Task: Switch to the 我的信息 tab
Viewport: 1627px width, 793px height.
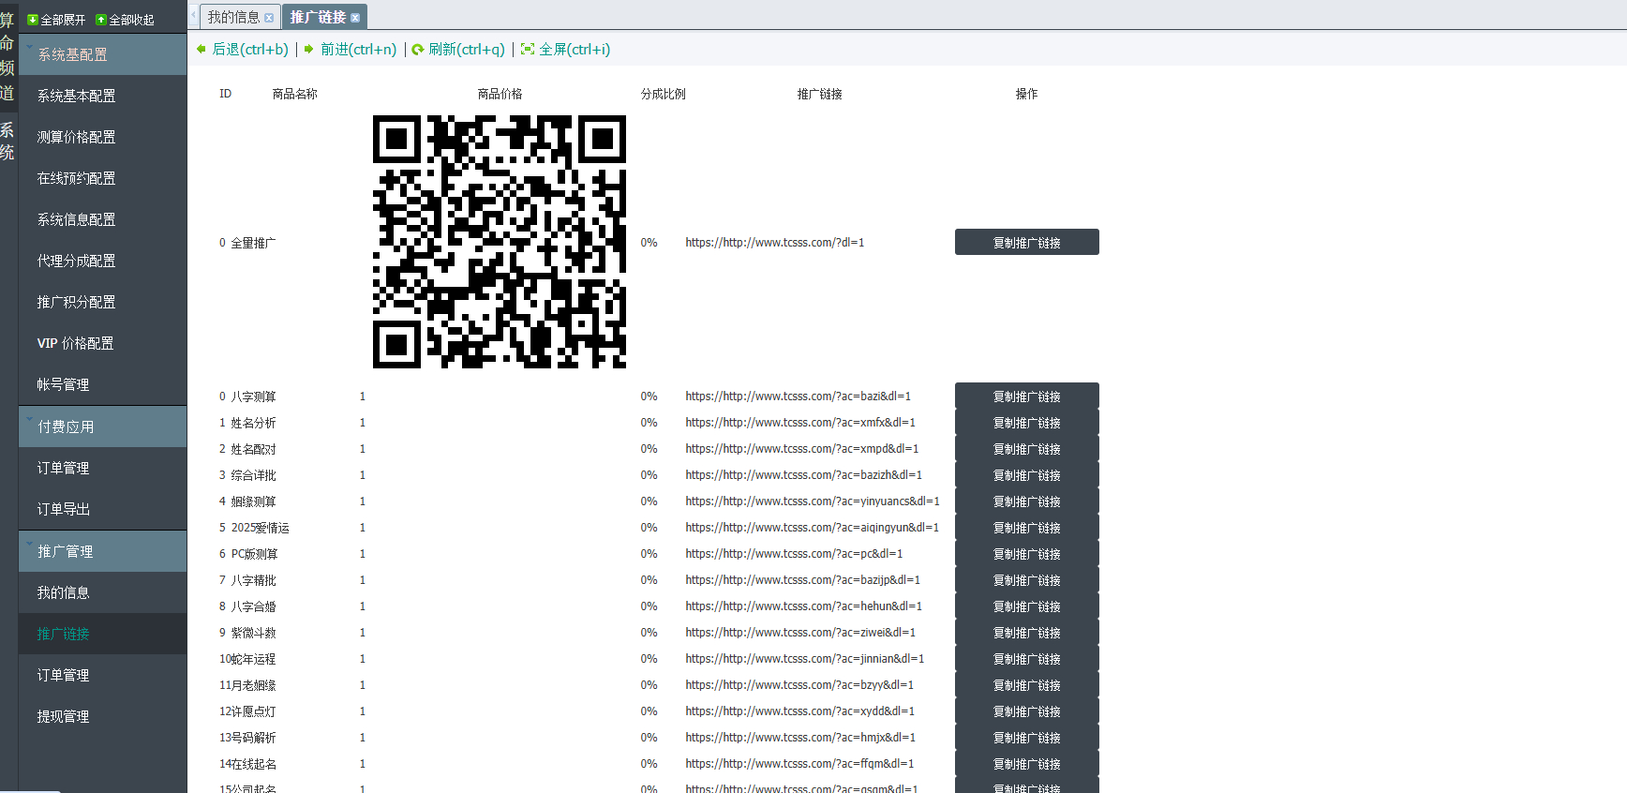Action: point(233,17)
